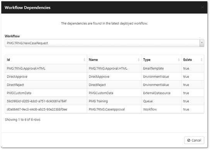Click the EmailTemplate type cell

(161, 68)
